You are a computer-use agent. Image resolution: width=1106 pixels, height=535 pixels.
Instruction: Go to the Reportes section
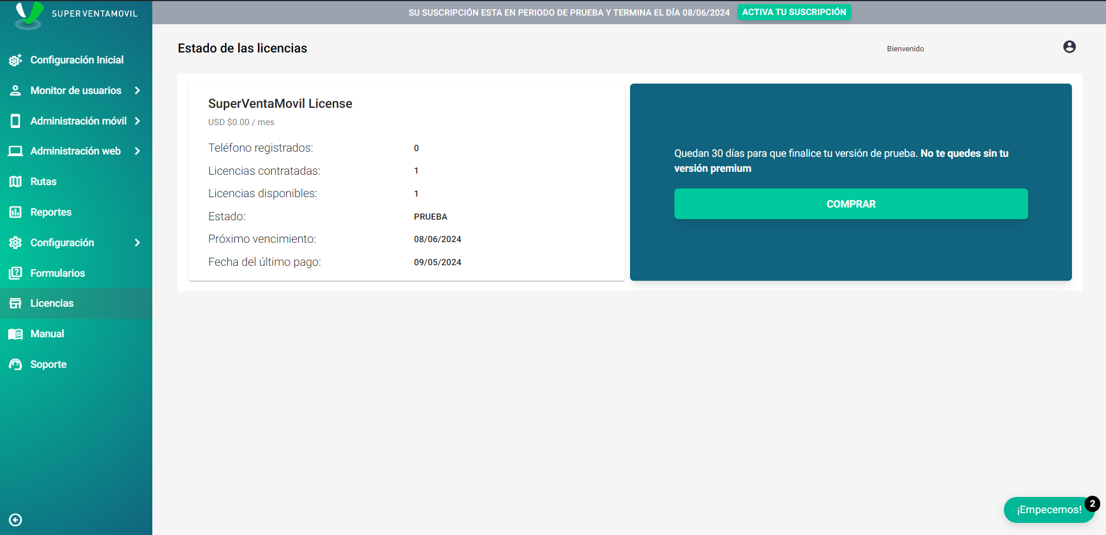76,212
